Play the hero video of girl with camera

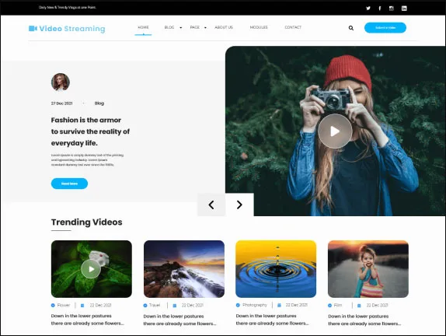[335, 131]
